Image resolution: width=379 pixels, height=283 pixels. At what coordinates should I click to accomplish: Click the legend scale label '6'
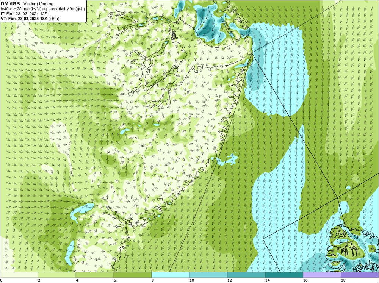(x=115, y=280)
